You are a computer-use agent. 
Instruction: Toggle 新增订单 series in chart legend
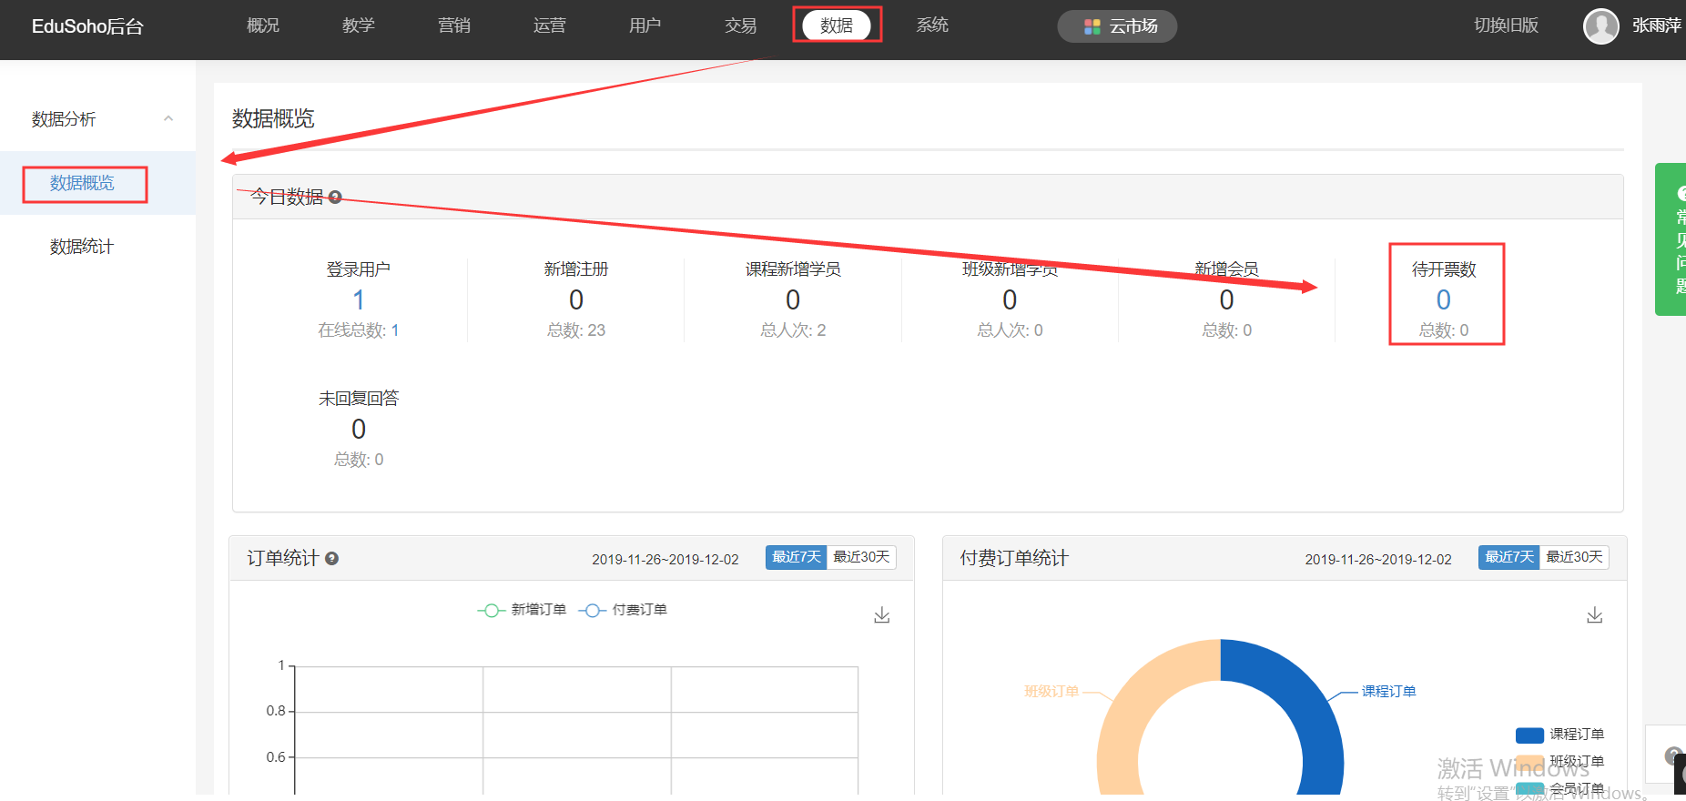[523, 610]
